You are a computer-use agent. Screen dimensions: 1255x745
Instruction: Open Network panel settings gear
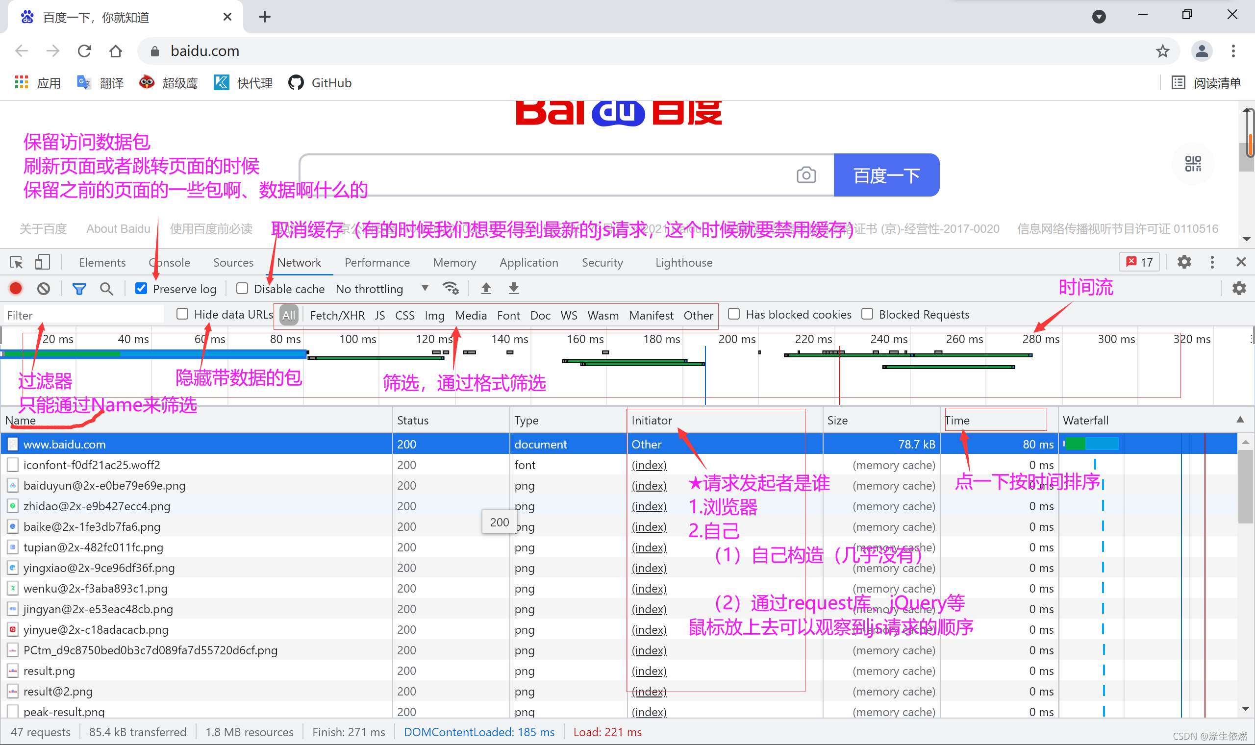click(x=1239, y=288)
